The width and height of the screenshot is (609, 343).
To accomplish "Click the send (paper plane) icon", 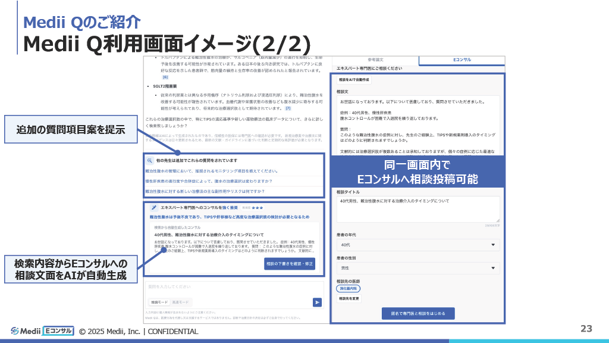I will coord(318,303).
